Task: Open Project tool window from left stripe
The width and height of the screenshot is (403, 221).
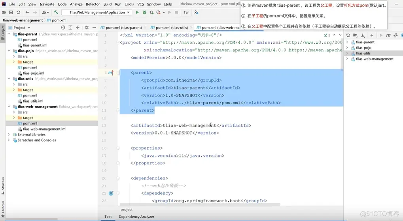Action: click(x=3, y=33)
